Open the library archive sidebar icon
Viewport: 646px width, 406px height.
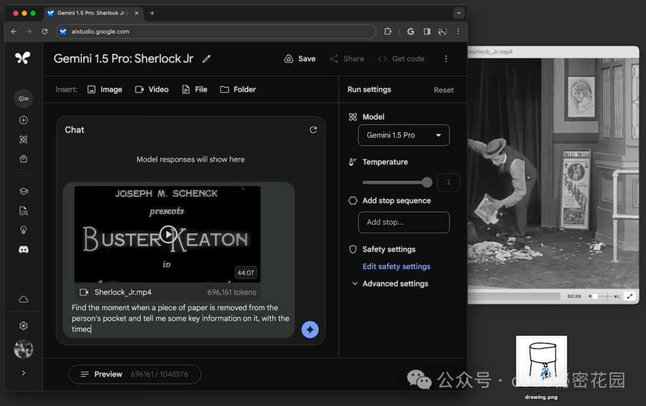23,159
